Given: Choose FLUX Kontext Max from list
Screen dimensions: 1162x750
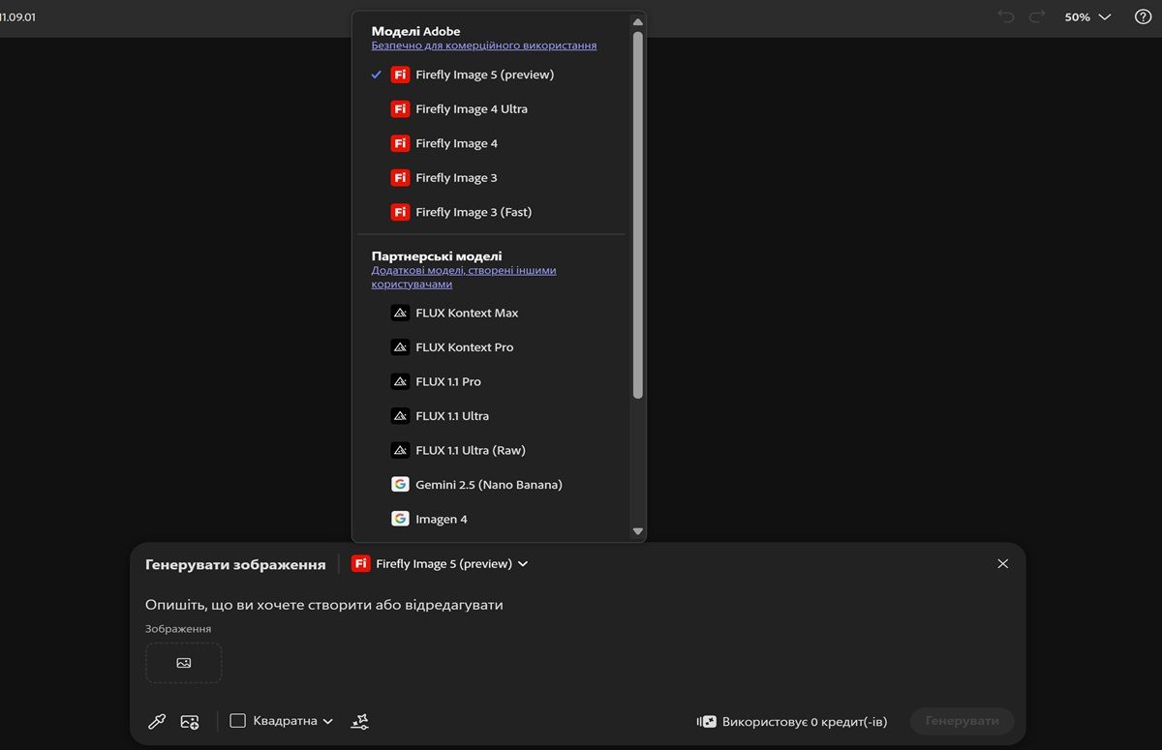Looking at the screenshot, I should point(466,314).
